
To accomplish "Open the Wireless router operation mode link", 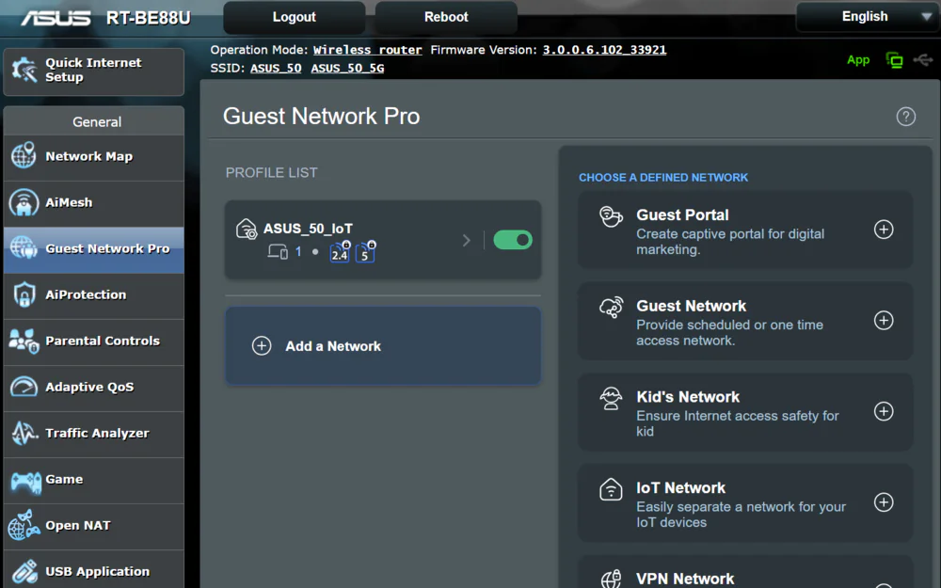I will [367, 50].
